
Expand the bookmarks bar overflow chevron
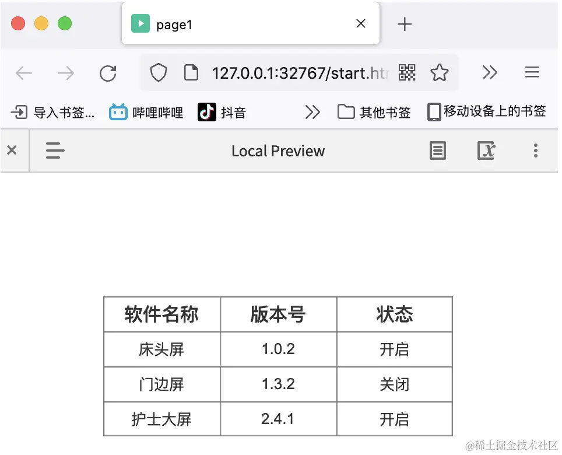pos(312,112)
